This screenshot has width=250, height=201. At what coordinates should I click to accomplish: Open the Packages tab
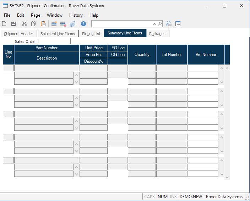tap(157, 34)
